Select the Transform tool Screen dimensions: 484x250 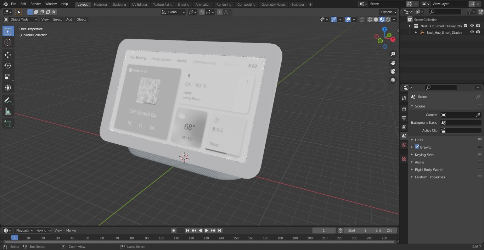8,88
